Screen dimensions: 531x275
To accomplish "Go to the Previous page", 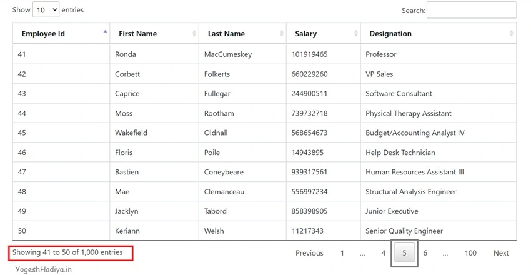I will pos(309,253).
